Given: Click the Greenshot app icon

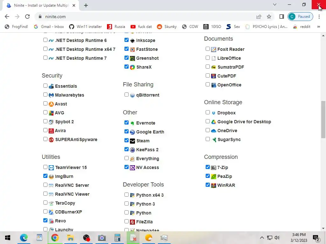Looking at the screenshot, I should pos(132,58).
